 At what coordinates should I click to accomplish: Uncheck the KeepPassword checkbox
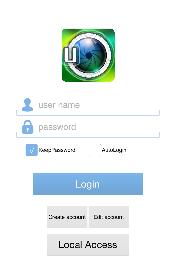pyautogui.click(x=32, y=150)
